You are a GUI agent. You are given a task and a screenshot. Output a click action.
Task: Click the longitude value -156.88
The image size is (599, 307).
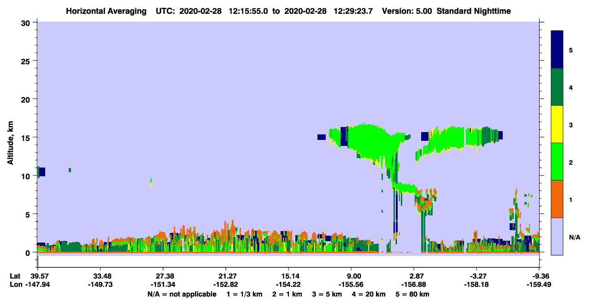click(x=414, y=284)
